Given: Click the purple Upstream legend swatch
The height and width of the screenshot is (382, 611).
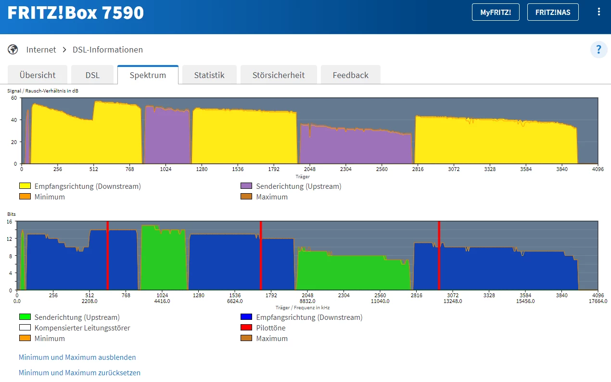Looking at the screenshot, I should point(246,186).
